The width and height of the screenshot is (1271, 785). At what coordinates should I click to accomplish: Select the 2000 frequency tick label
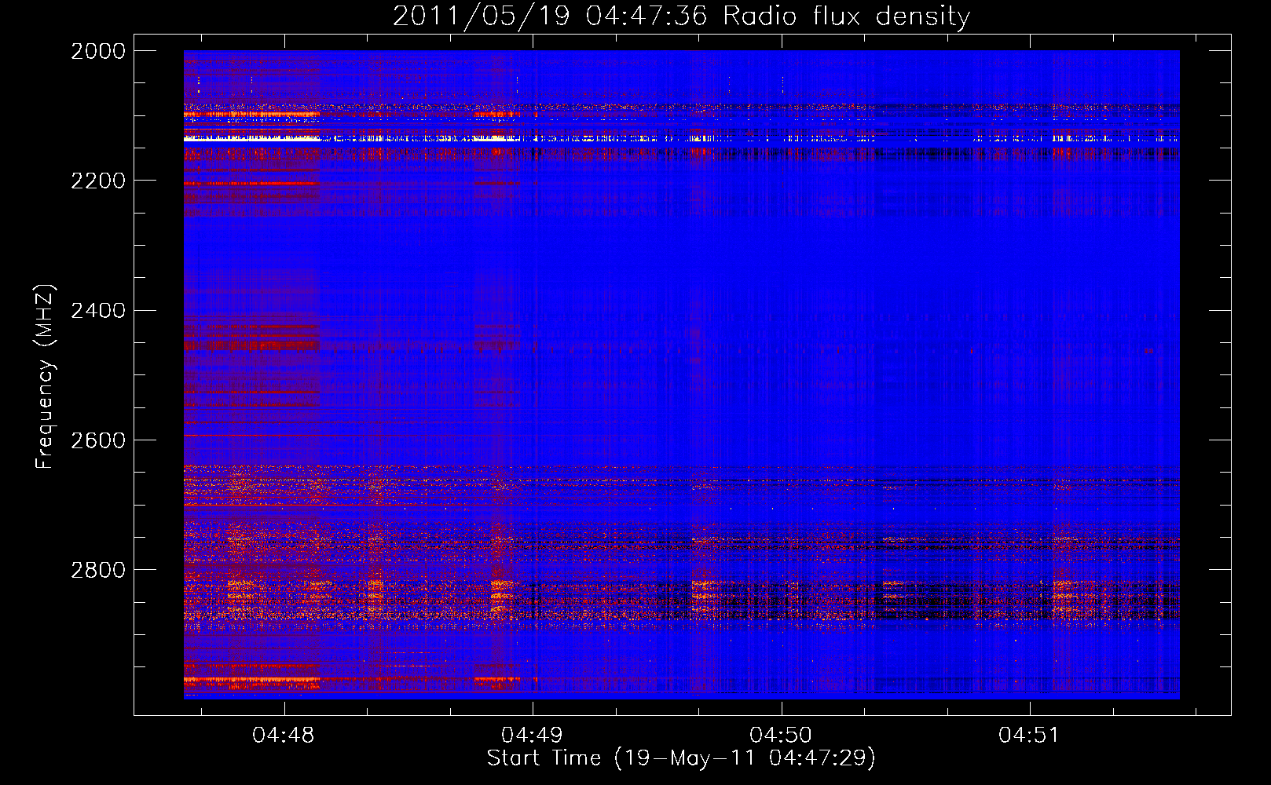(98, 51)
